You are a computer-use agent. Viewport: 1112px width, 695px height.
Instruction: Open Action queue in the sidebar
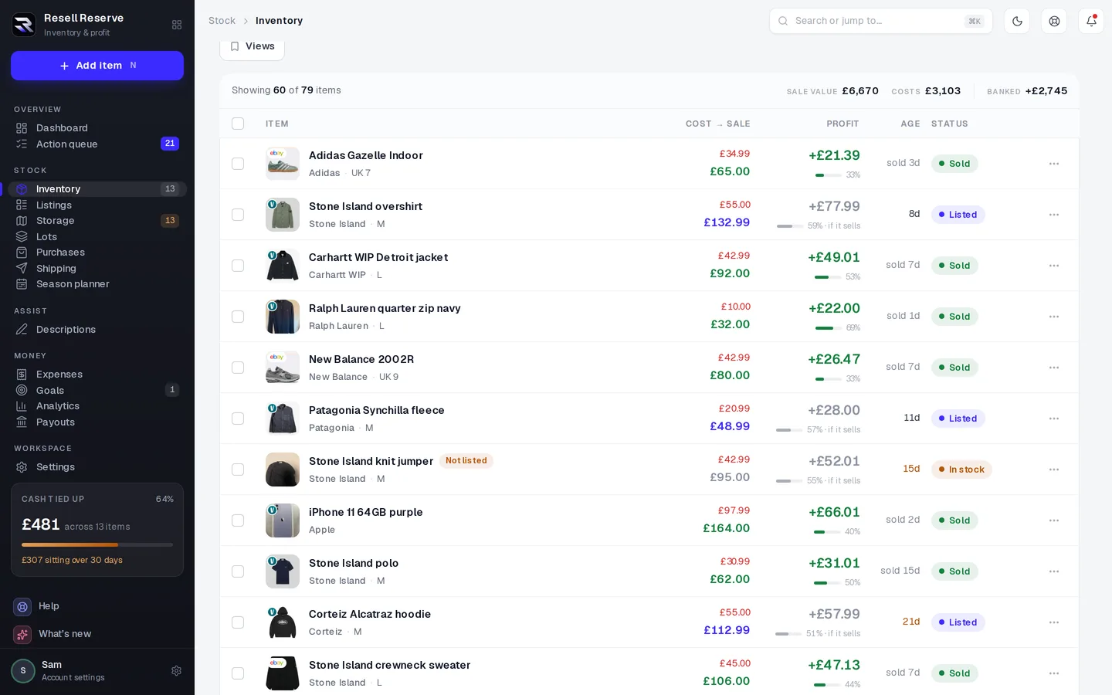[97, 144]
